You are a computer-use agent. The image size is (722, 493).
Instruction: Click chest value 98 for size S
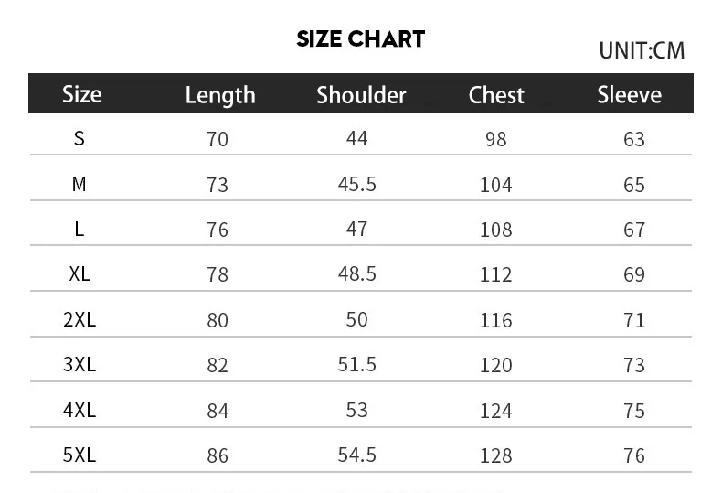pos(496,139)
